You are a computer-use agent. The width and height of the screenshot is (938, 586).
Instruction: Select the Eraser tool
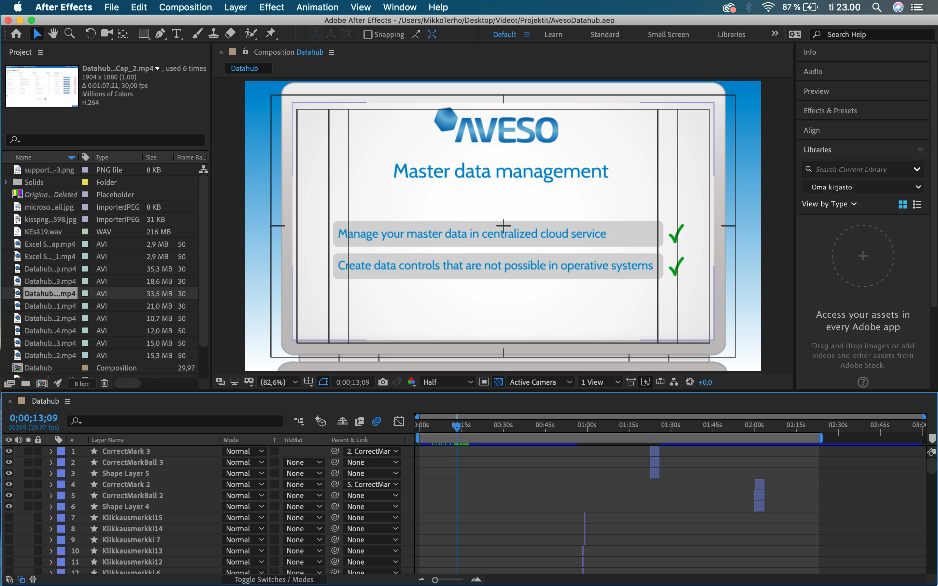230,34
